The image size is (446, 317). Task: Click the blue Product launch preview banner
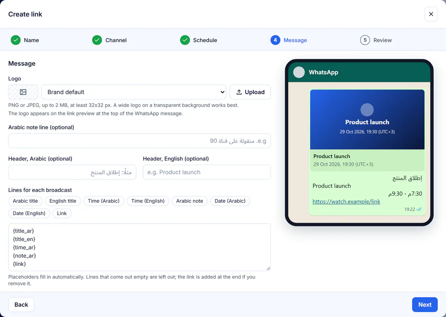coord(367,119)
